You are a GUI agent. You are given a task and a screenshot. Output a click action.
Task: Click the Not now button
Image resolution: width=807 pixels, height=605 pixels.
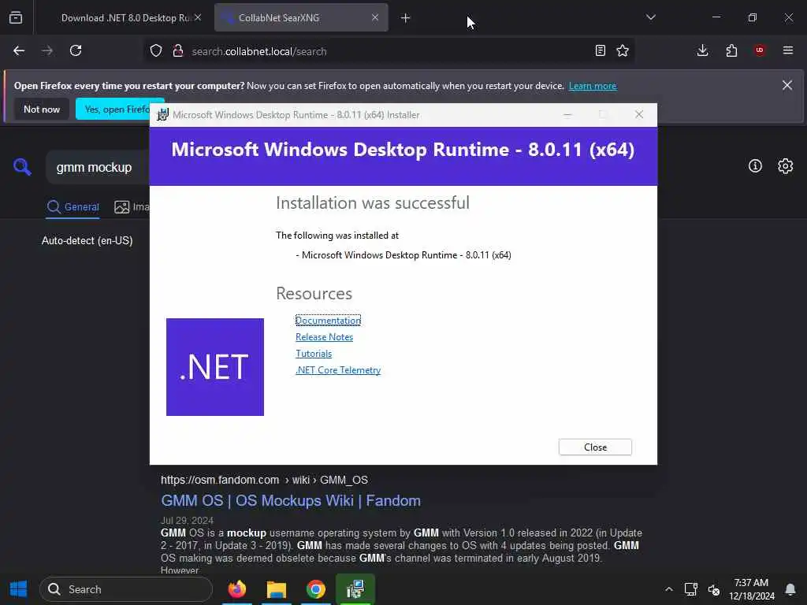tap(42, 109)
